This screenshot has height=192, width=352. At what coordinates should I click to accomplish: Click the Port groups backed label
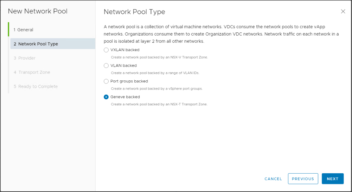point(129,81)
